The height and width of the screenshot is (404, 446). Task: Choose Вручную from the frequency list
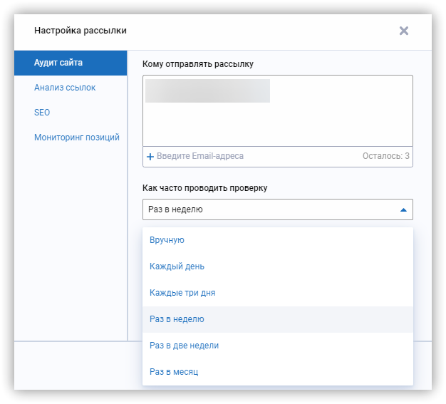pos(167,240)
